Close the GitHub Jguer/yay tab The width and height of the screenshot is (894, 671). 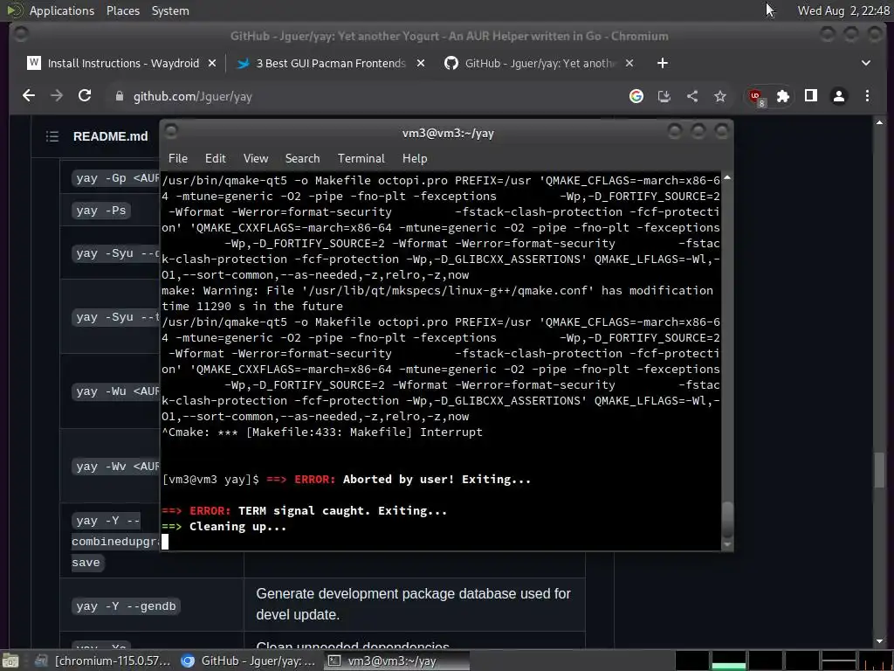point(629,63)
